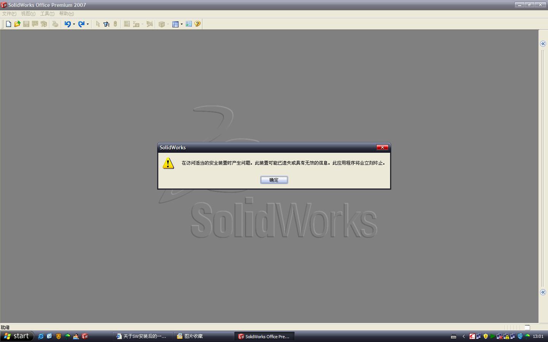The image size is (548, 342).
Task: Click the green play arrow tray icon
Action: point(492,336)
